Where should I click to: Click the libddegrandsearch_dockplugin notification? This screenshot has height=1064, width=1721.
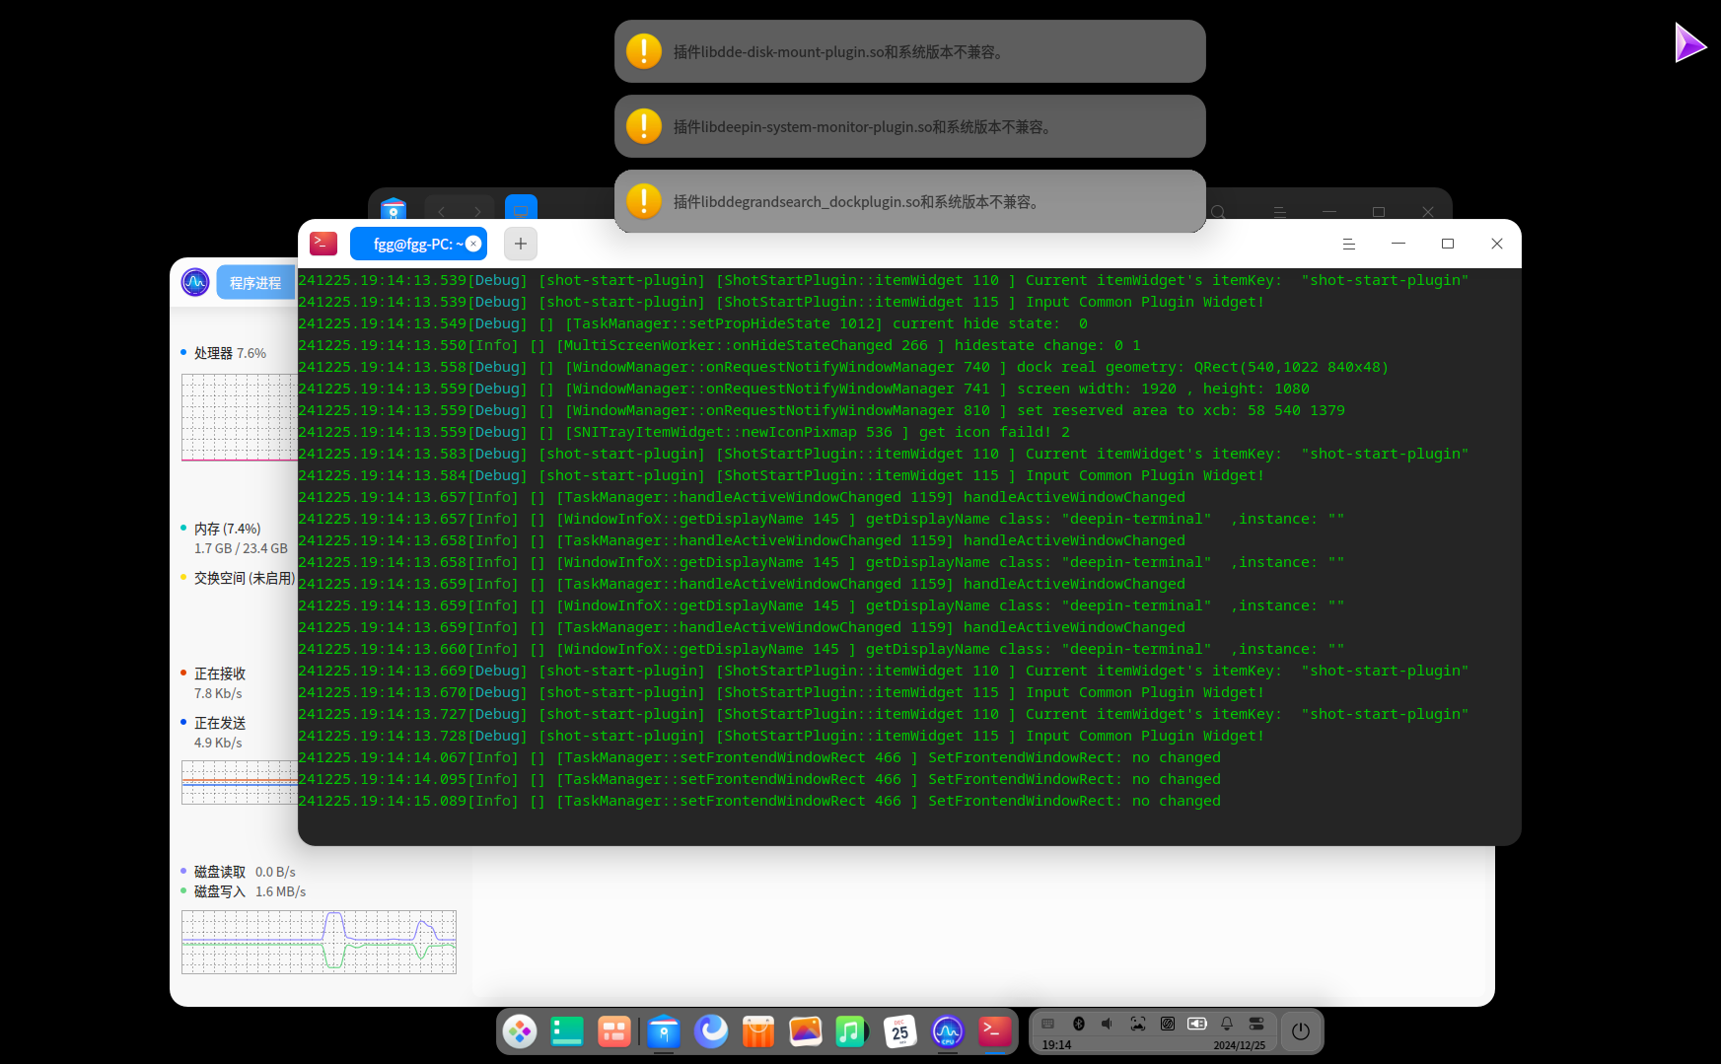(910, 201)
